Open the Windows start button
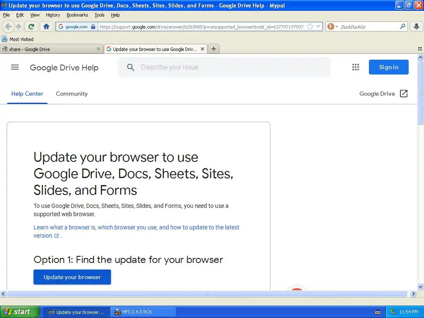The width and height of the screenshot is (424, 318). 19,312
